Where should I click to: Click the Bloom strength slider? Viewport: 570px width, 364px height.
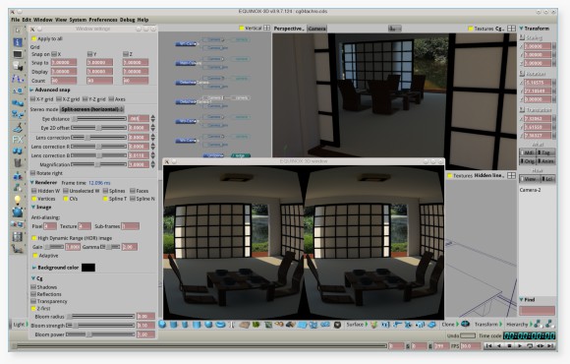click(x=100, y=326)
